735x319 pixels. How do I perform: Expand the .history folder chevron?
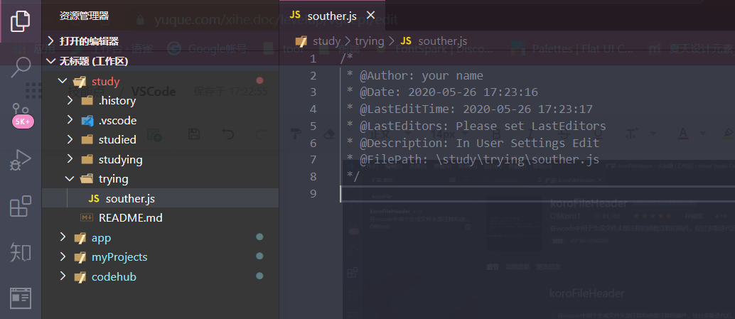click(70, 101)
